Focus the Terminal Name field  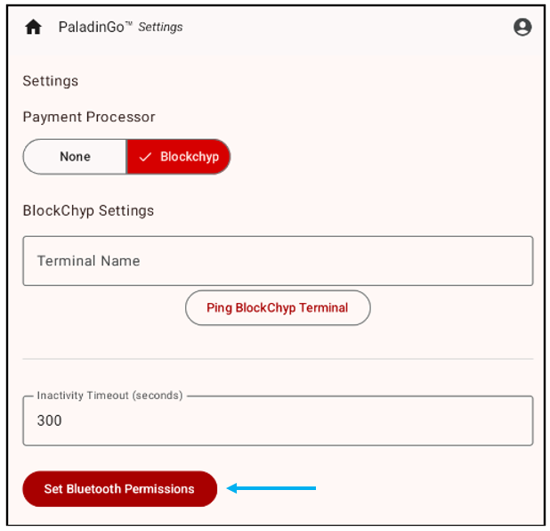click(277, 261)
